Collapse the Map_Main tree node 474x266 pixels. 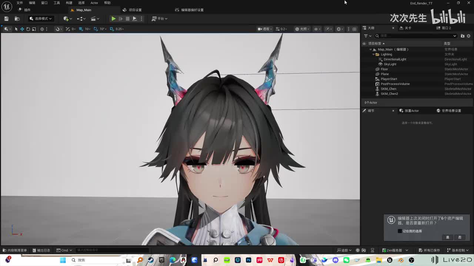[x=370, y=50]
